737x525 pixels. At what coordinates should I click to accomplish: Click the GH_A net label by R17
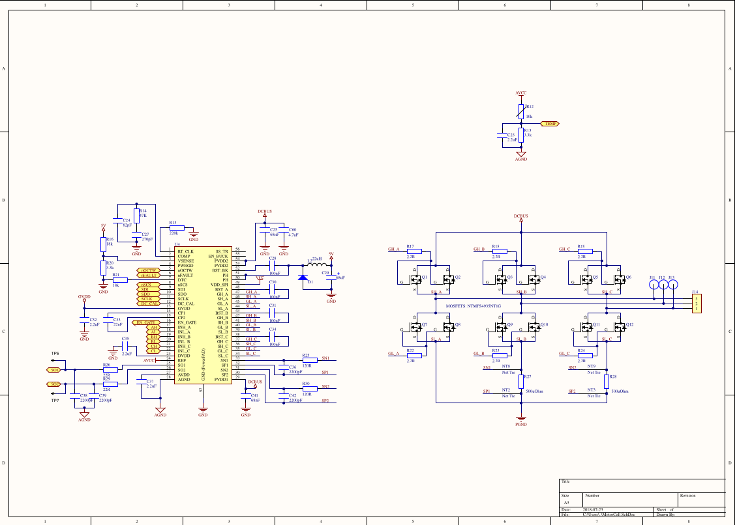393,249
